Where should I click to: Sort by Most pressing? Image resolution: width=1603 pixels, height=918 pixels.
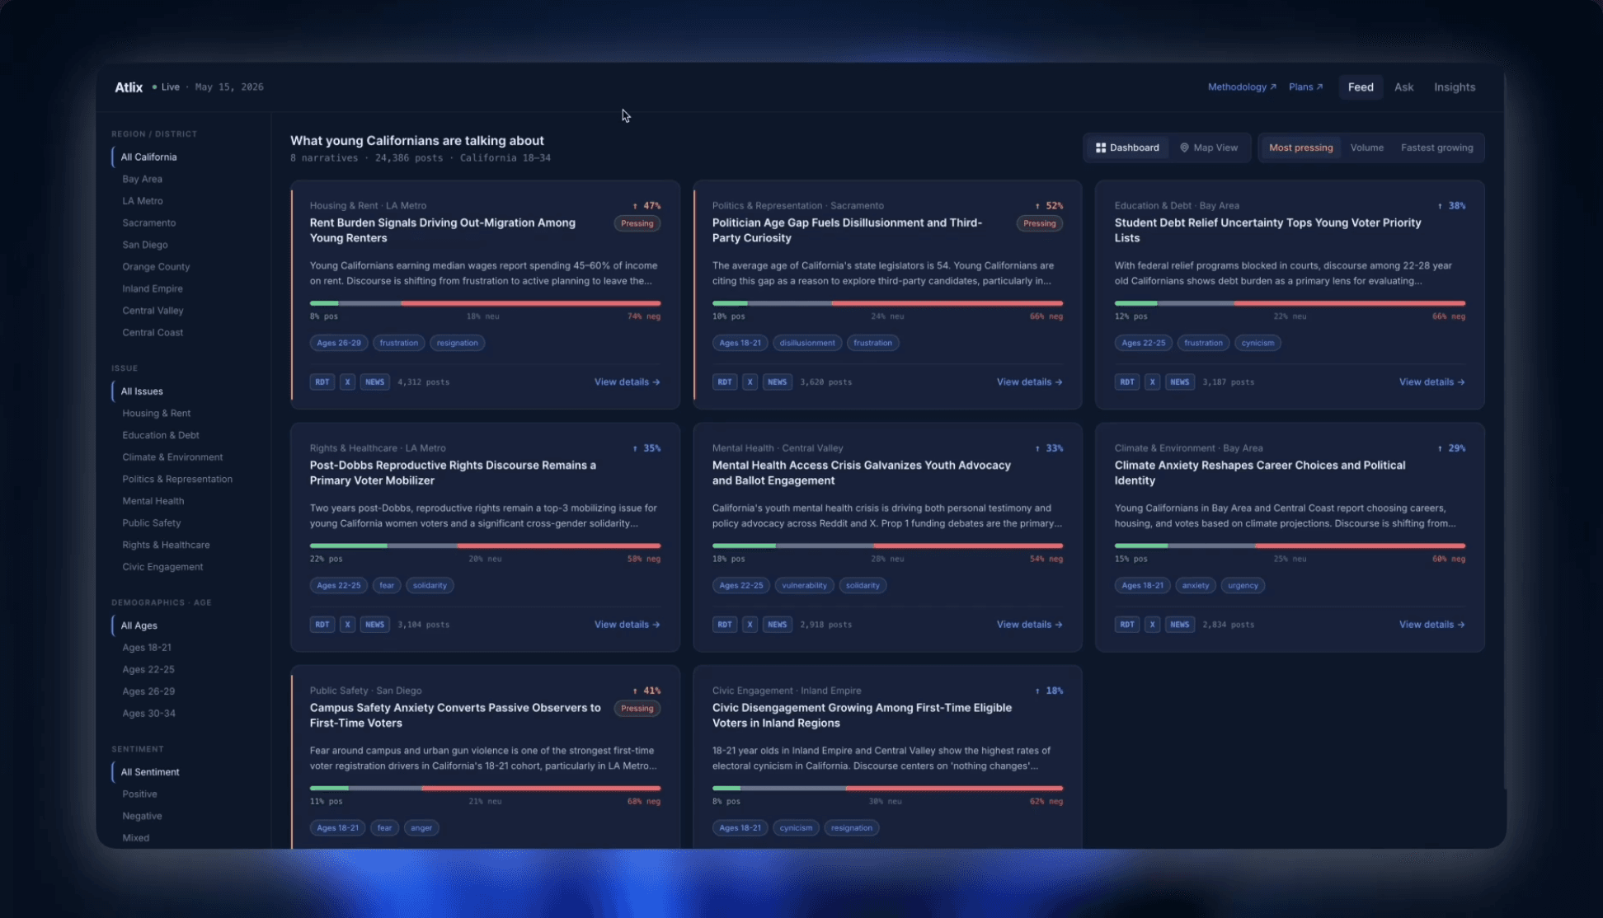point(1300,148)
